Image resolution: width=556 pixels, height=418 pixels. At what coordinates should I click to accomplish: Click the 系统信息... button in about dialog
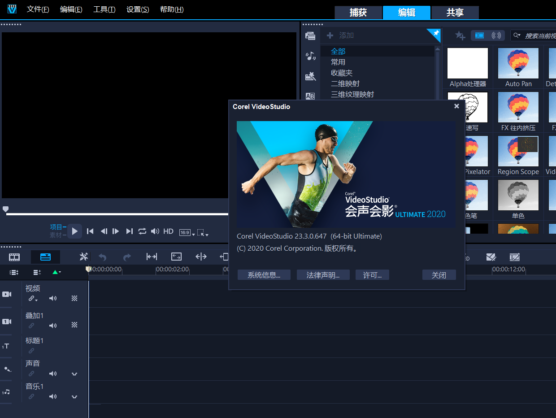(264, 275)
